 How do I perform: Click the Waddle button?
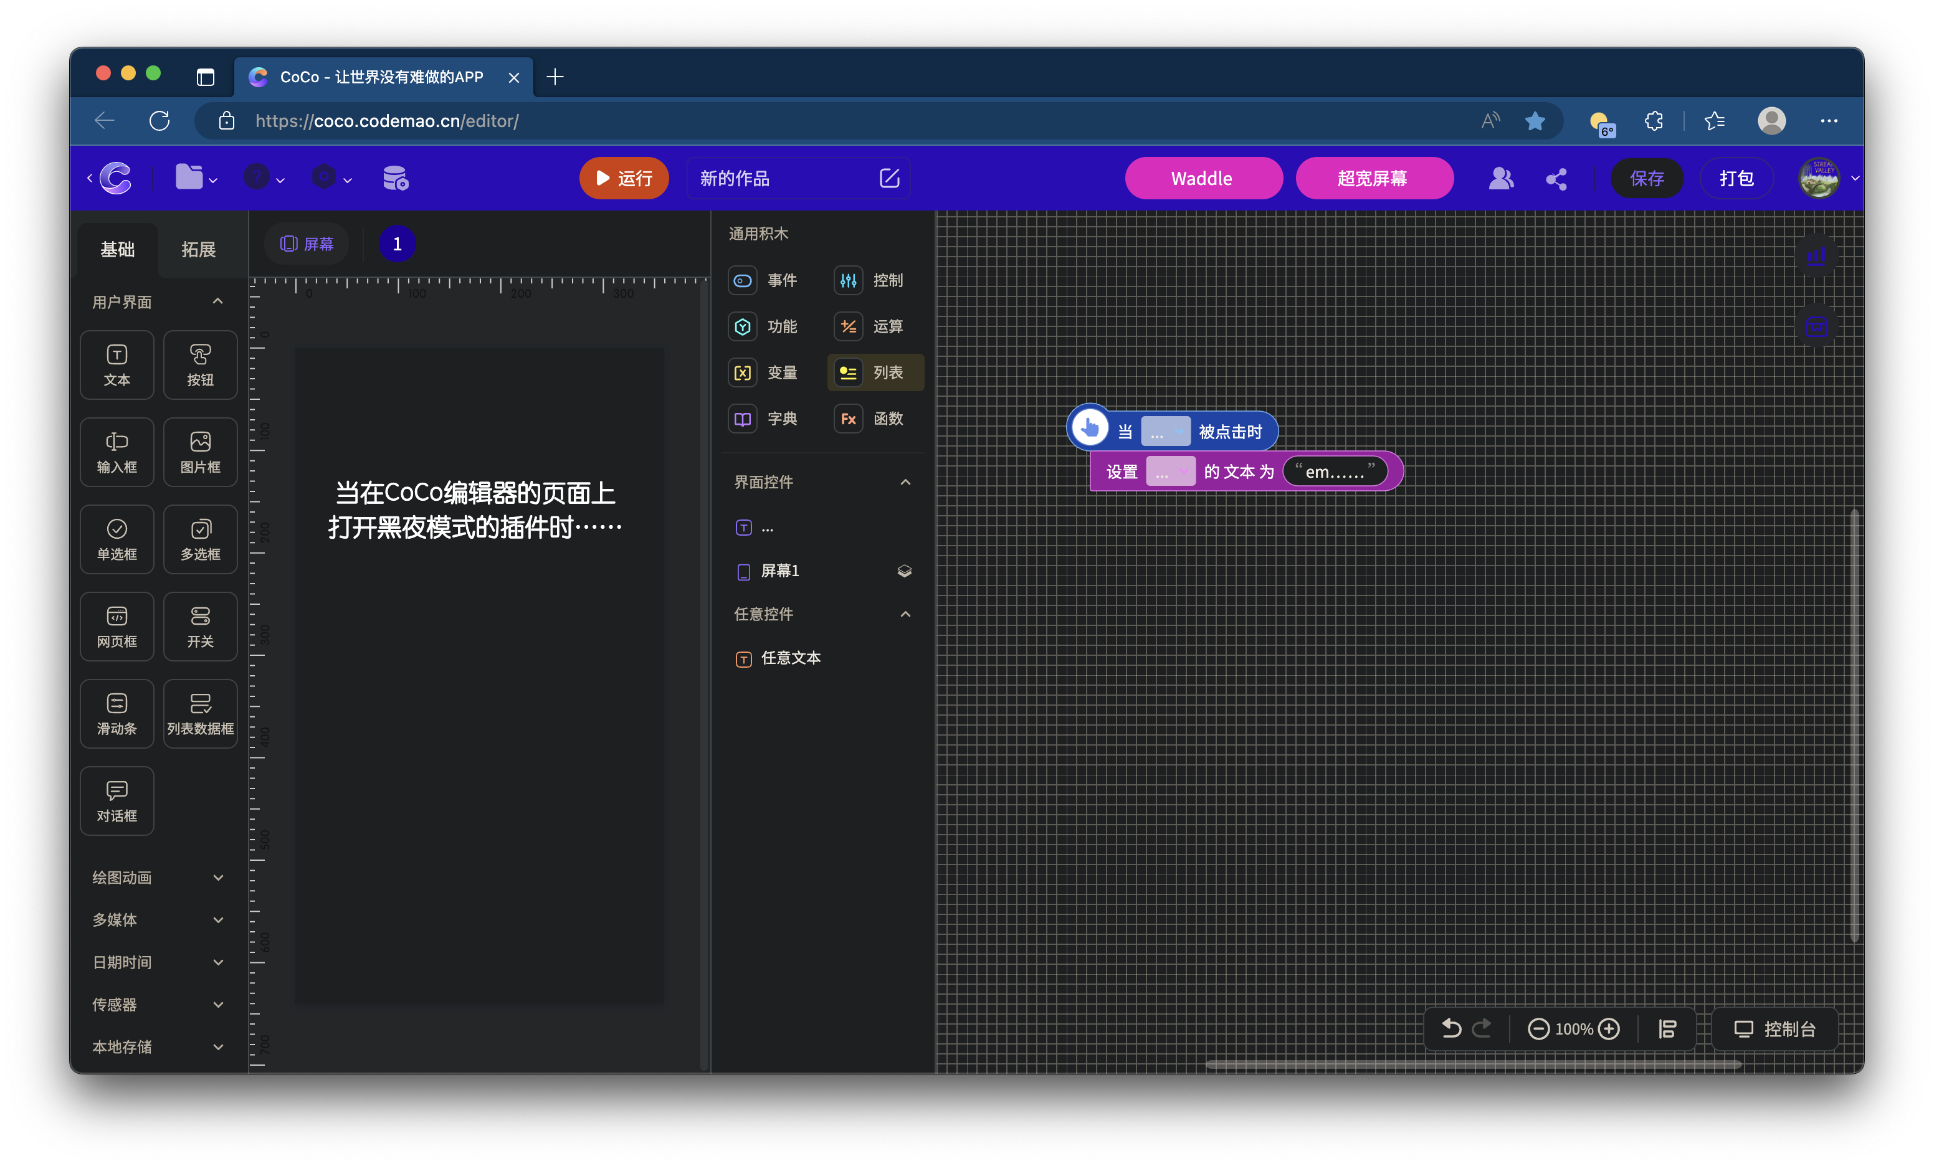tap(1203, 178)
